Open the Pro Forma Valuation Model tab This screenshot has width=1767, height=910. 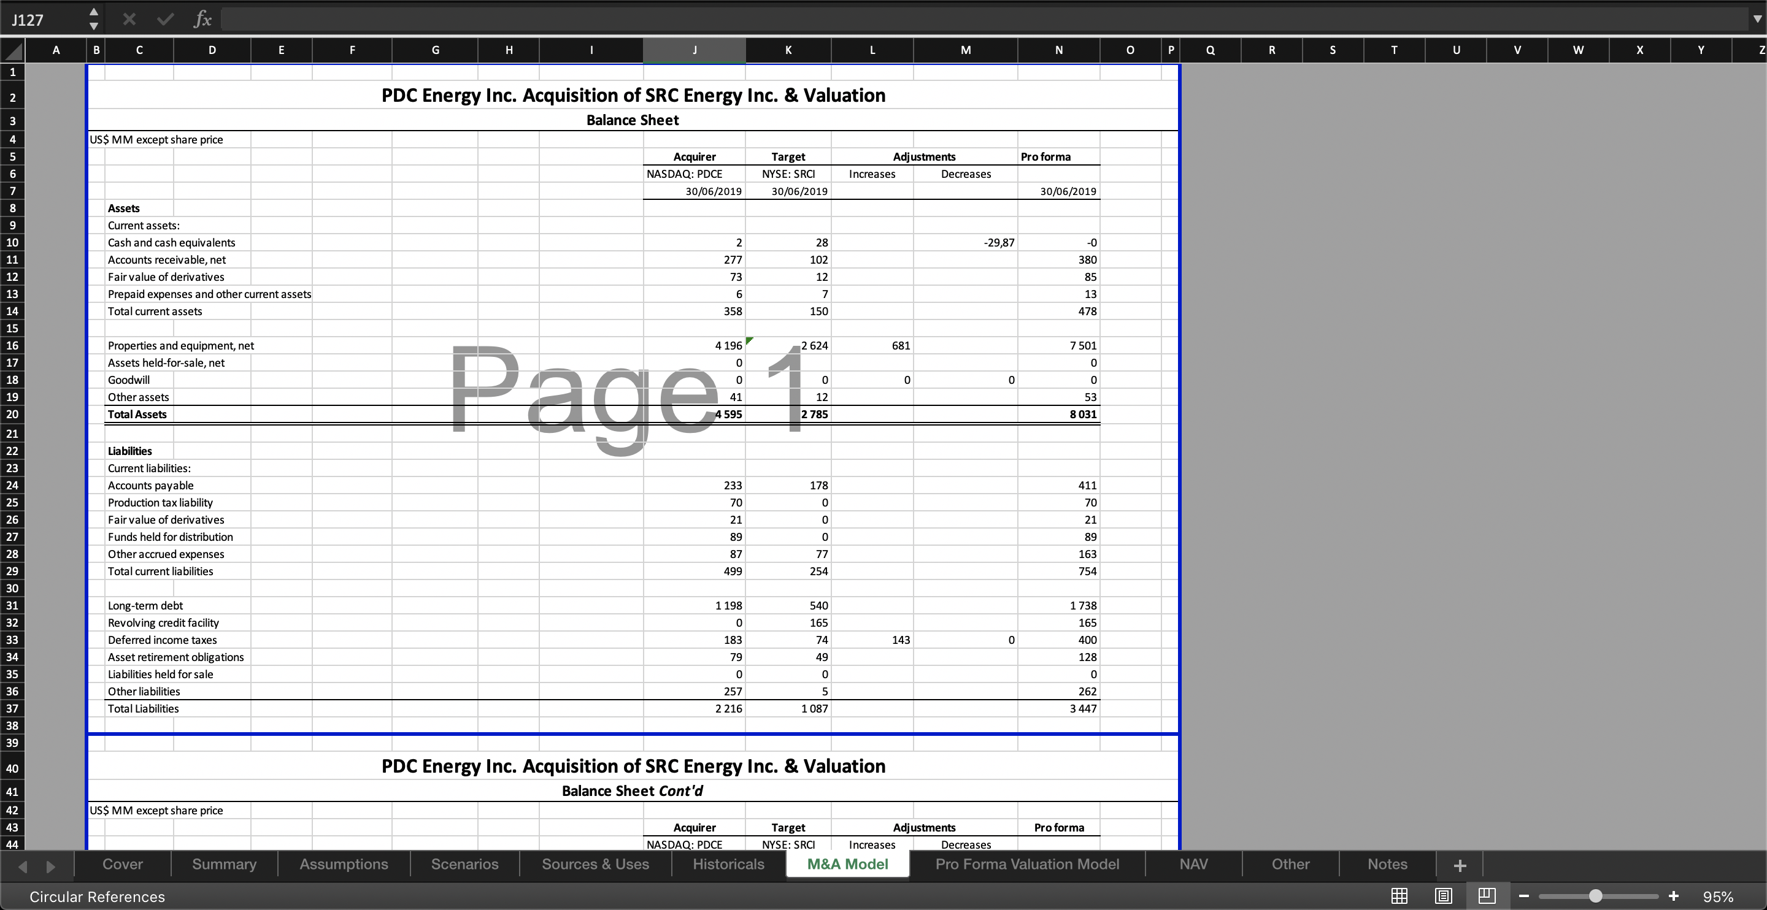(x=1028, y=864)
